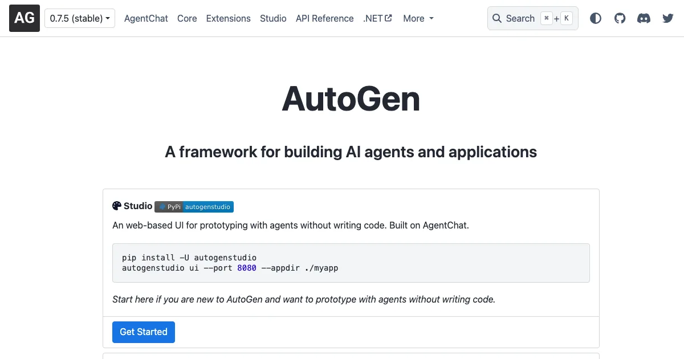This screenshot has height=359, width=684.
Task: Navigate to the Studio page
Action: click(273, 18)
